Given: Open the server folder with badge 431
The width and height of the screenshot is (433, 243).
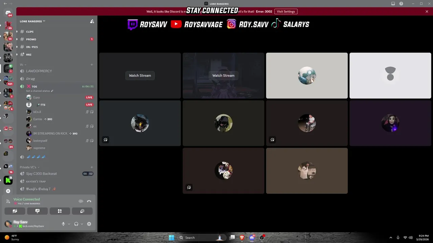Looking at the screenshot, I should pyautogui.click(x=8, y=80).
